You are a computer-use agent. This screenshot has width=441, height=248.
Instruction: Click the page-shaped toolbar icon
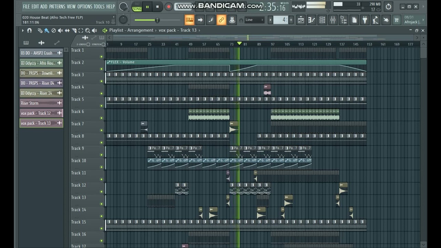354,20
